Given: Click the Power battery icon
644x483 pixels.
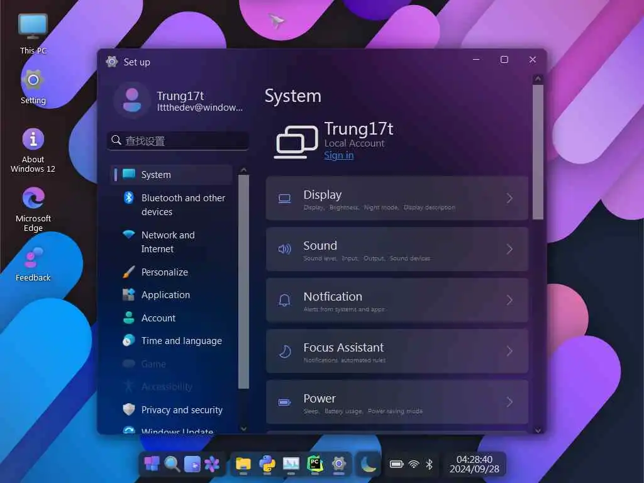Looking at the screenshot, I should coord(284,402).
